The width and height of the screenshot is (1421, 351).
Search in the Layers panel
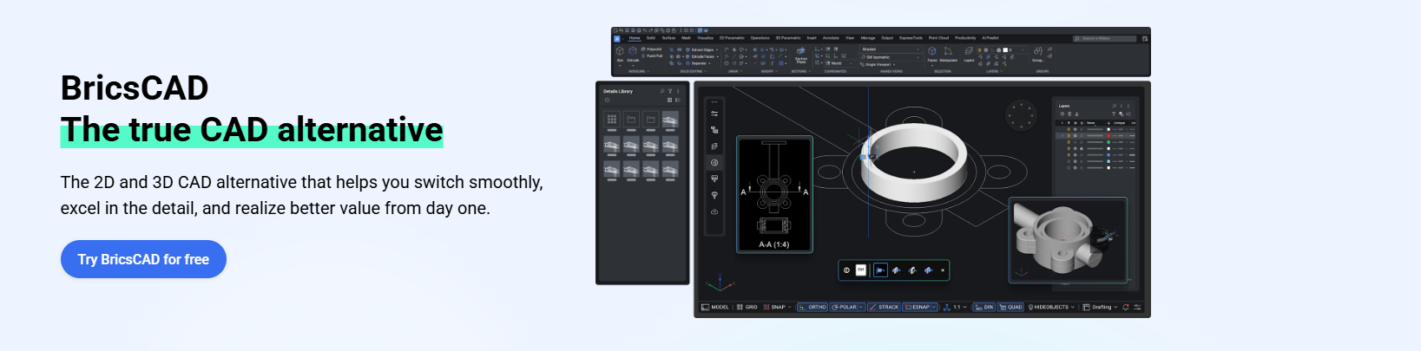tap(1115, 106)
